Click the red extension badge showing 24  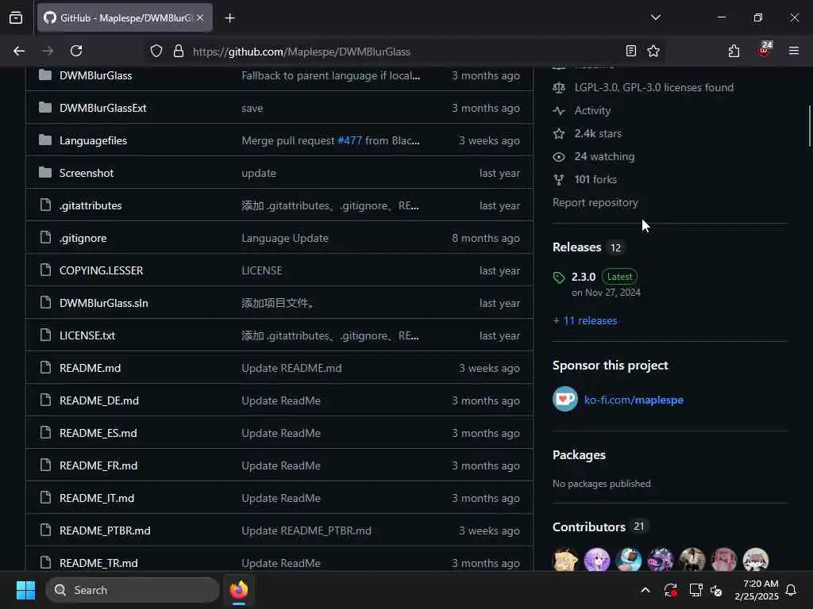(x=765, y=50)
